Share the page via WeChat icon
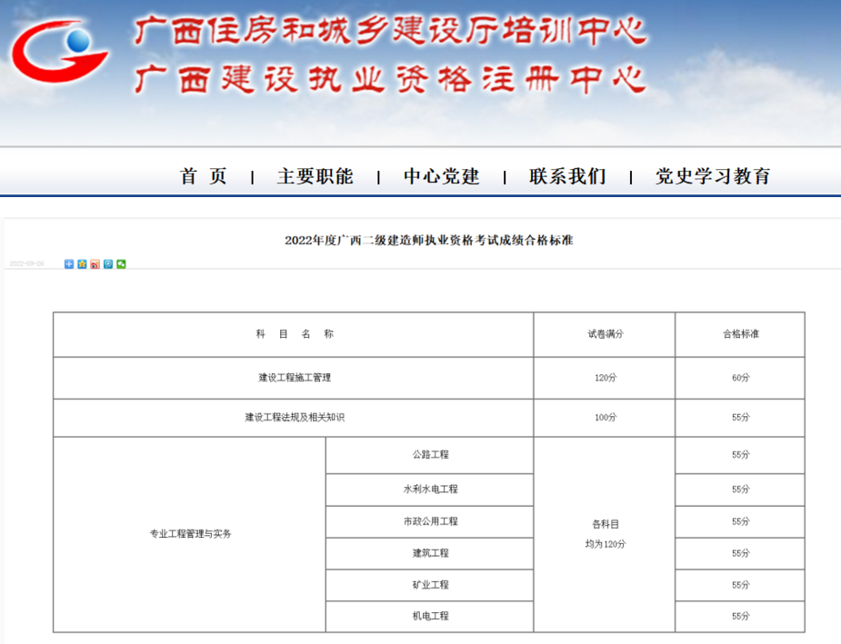841x644 pixels. (x=121, y=264)
